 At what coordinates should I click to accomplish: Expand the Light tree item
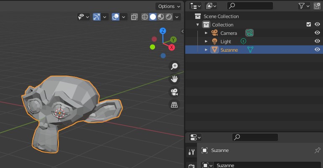pos(206,42)
